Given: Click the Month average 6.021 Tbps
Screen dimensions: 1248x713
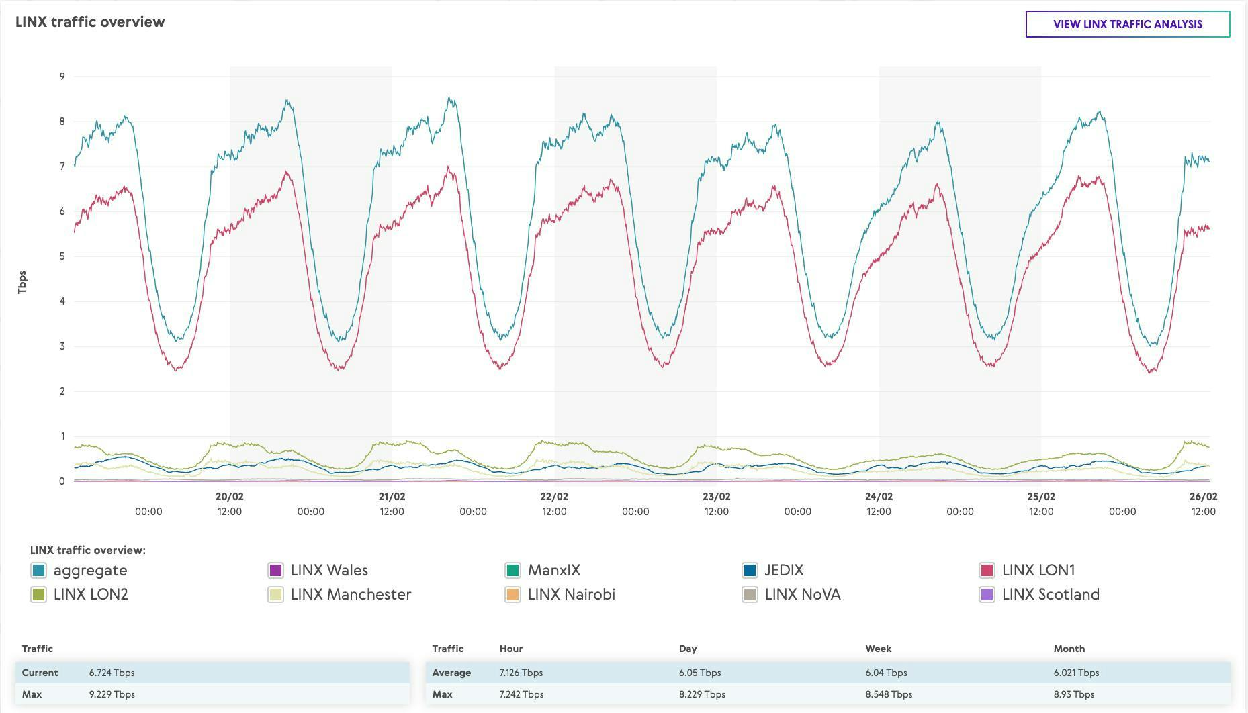Looking at the screenshot, I should click(1076, 673).
